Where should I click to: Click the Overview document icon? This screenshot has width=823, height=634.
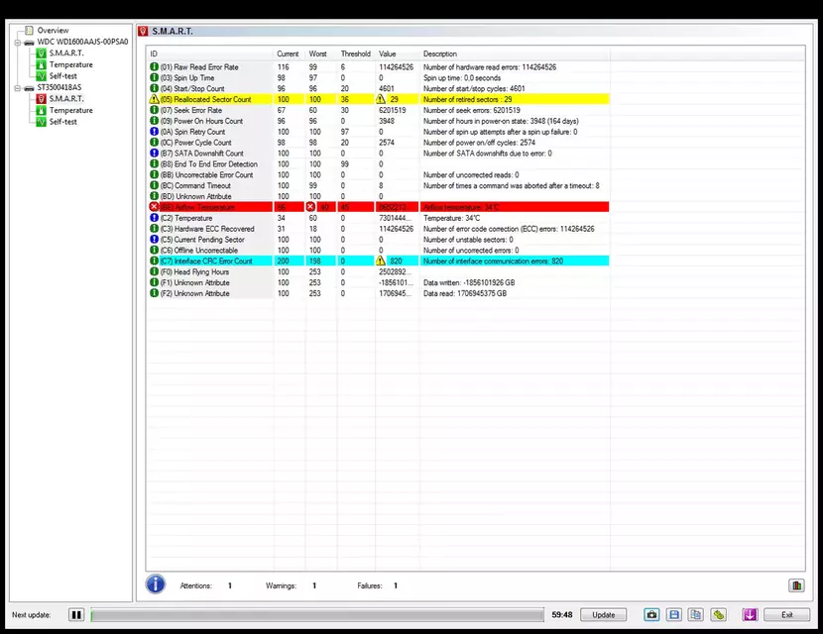click(30, 31)
